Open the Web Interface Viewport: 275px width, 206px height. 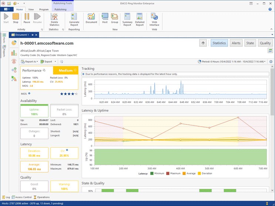[x=154, y=18]
